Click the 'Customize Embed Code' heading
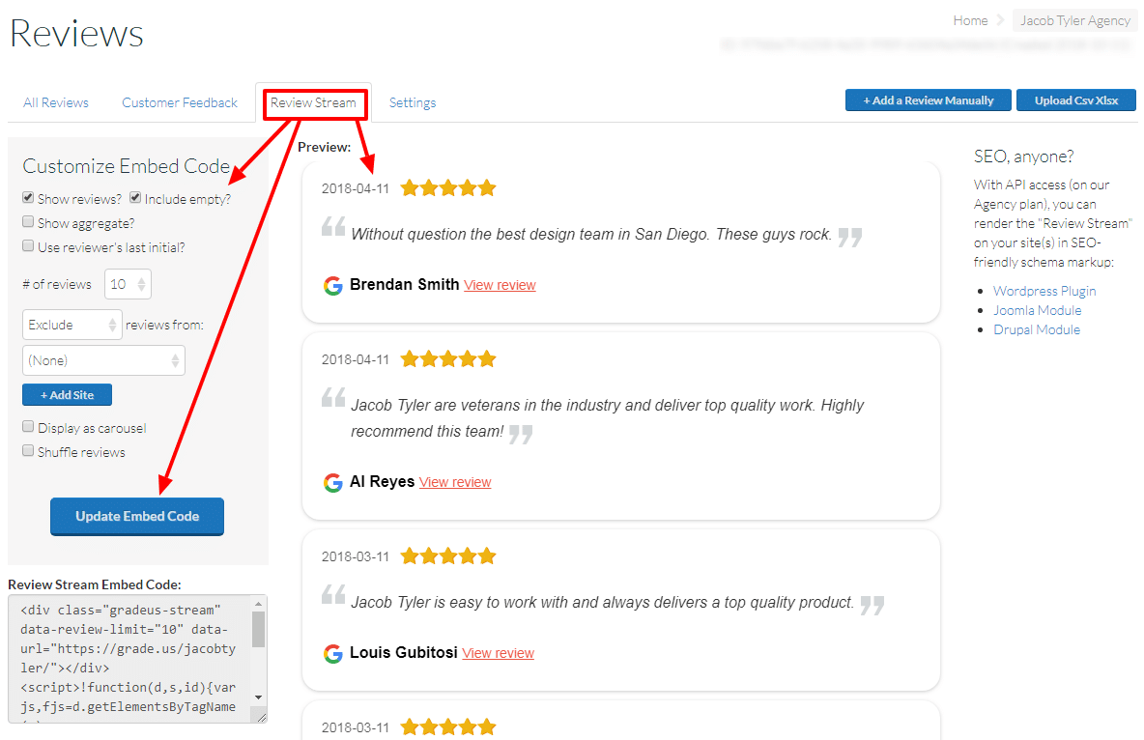The height and width of the screenshot is (740, 1144). coord(127,166)
